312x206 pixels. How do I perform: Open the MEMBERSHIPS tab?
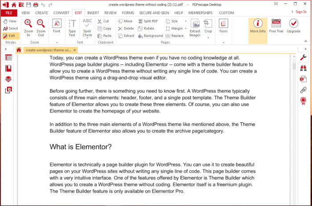click(x=201, y=13)
